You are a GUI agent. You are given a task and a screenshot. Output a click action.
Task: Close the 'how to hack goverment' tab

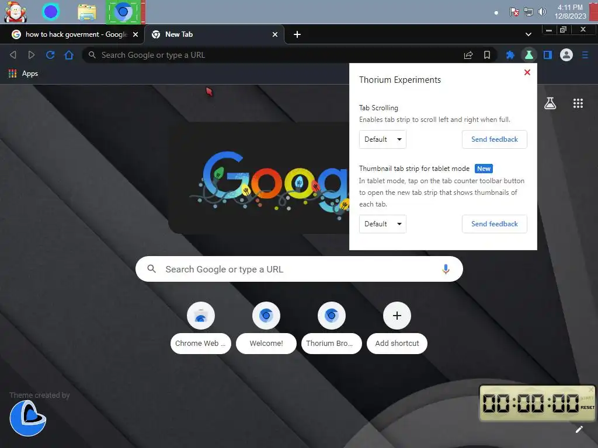(x=135, y=34)
